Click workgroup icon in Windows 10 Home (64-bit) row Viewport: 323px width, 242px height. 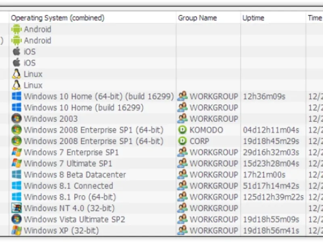pyautogui.click(x=182, y=96)
